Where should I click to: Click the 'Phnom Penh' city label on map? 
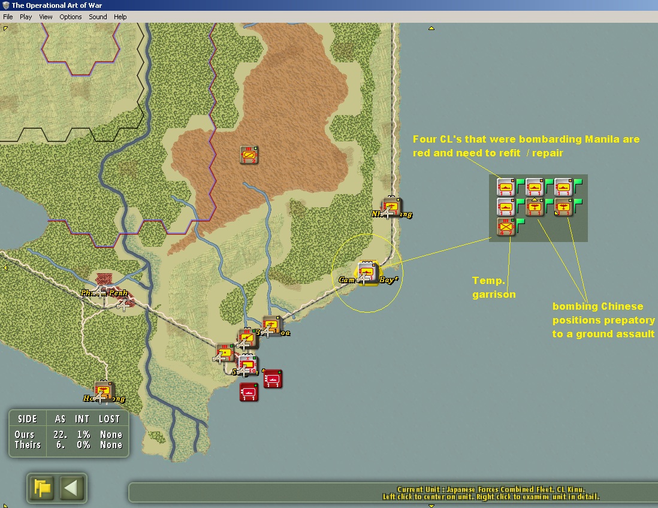(x=104, y=293)
